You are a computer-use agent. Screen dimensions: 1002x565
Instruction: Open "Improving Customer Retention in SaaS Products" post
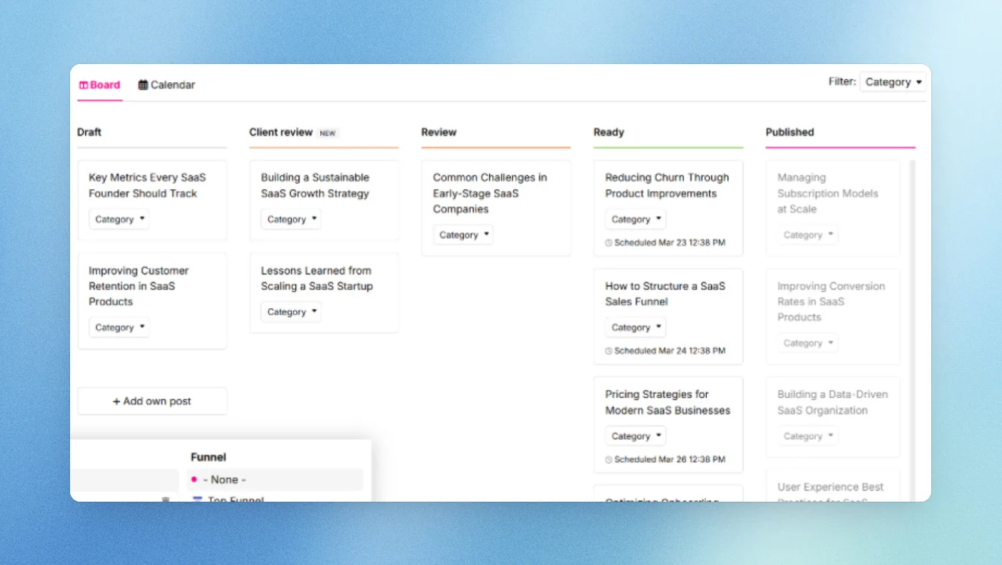pyautogui.click(x=139, y=286)
